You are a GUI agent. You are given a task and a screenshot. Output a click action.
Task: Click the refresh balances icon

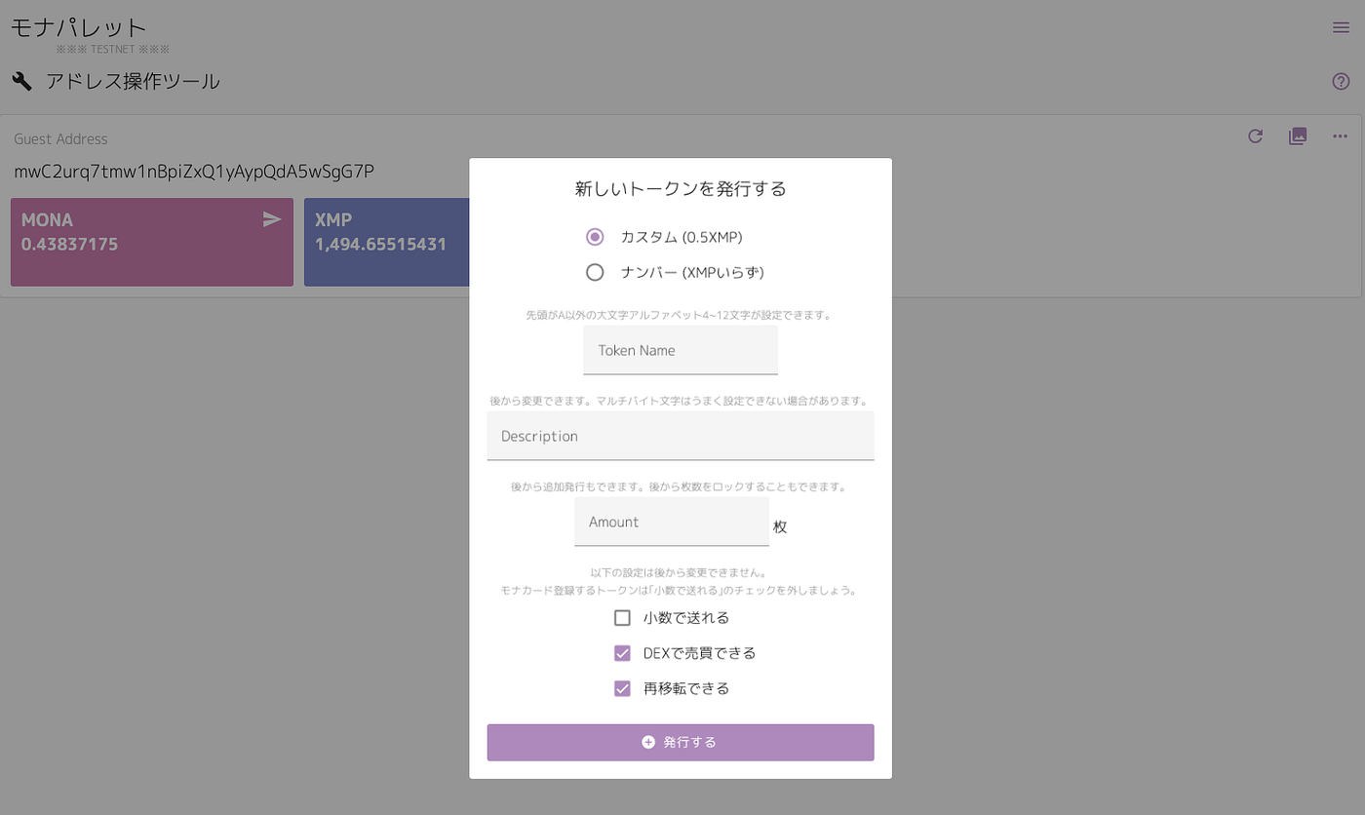coord(1255,136)
